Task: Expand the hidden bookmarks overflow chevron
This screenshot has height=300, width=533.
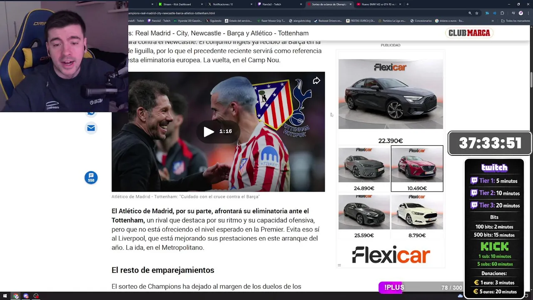Action: point(493,20)
